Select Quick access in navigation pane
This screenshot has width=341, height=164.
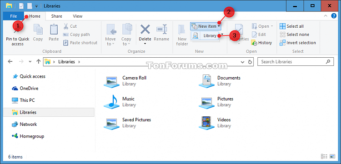pos(29,76)
